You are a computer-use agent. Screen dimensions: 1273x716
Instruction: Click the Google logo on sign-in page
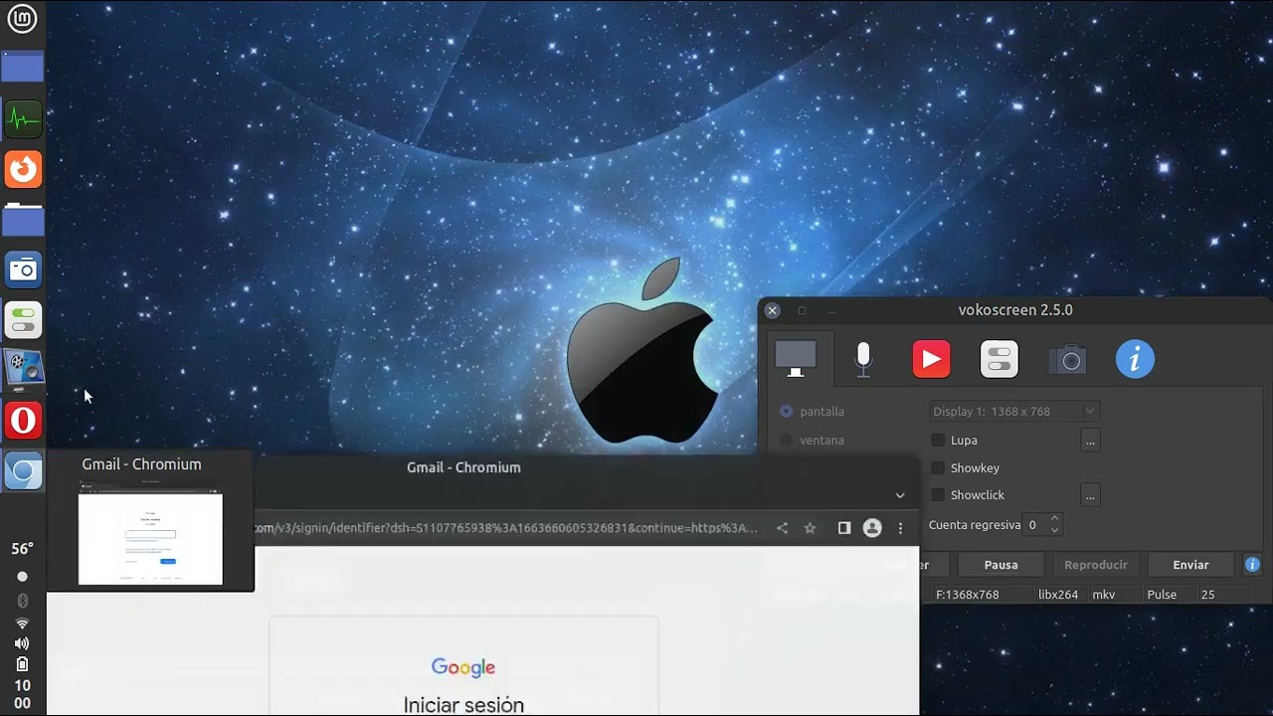point(463,667)
